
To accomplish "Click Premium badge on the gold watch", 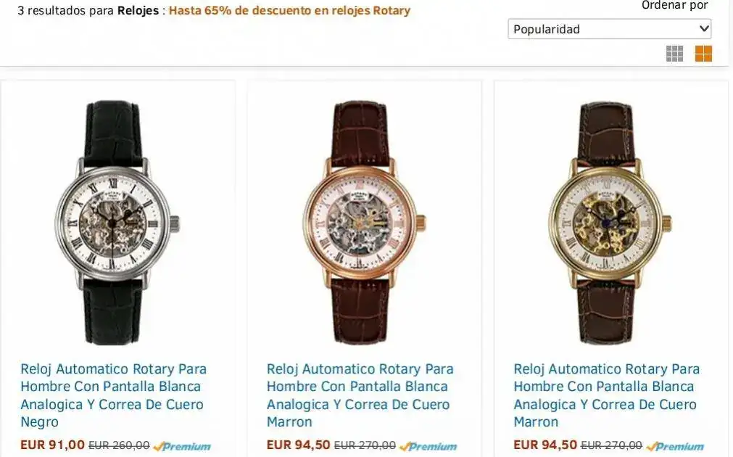I will pos(675,447).
